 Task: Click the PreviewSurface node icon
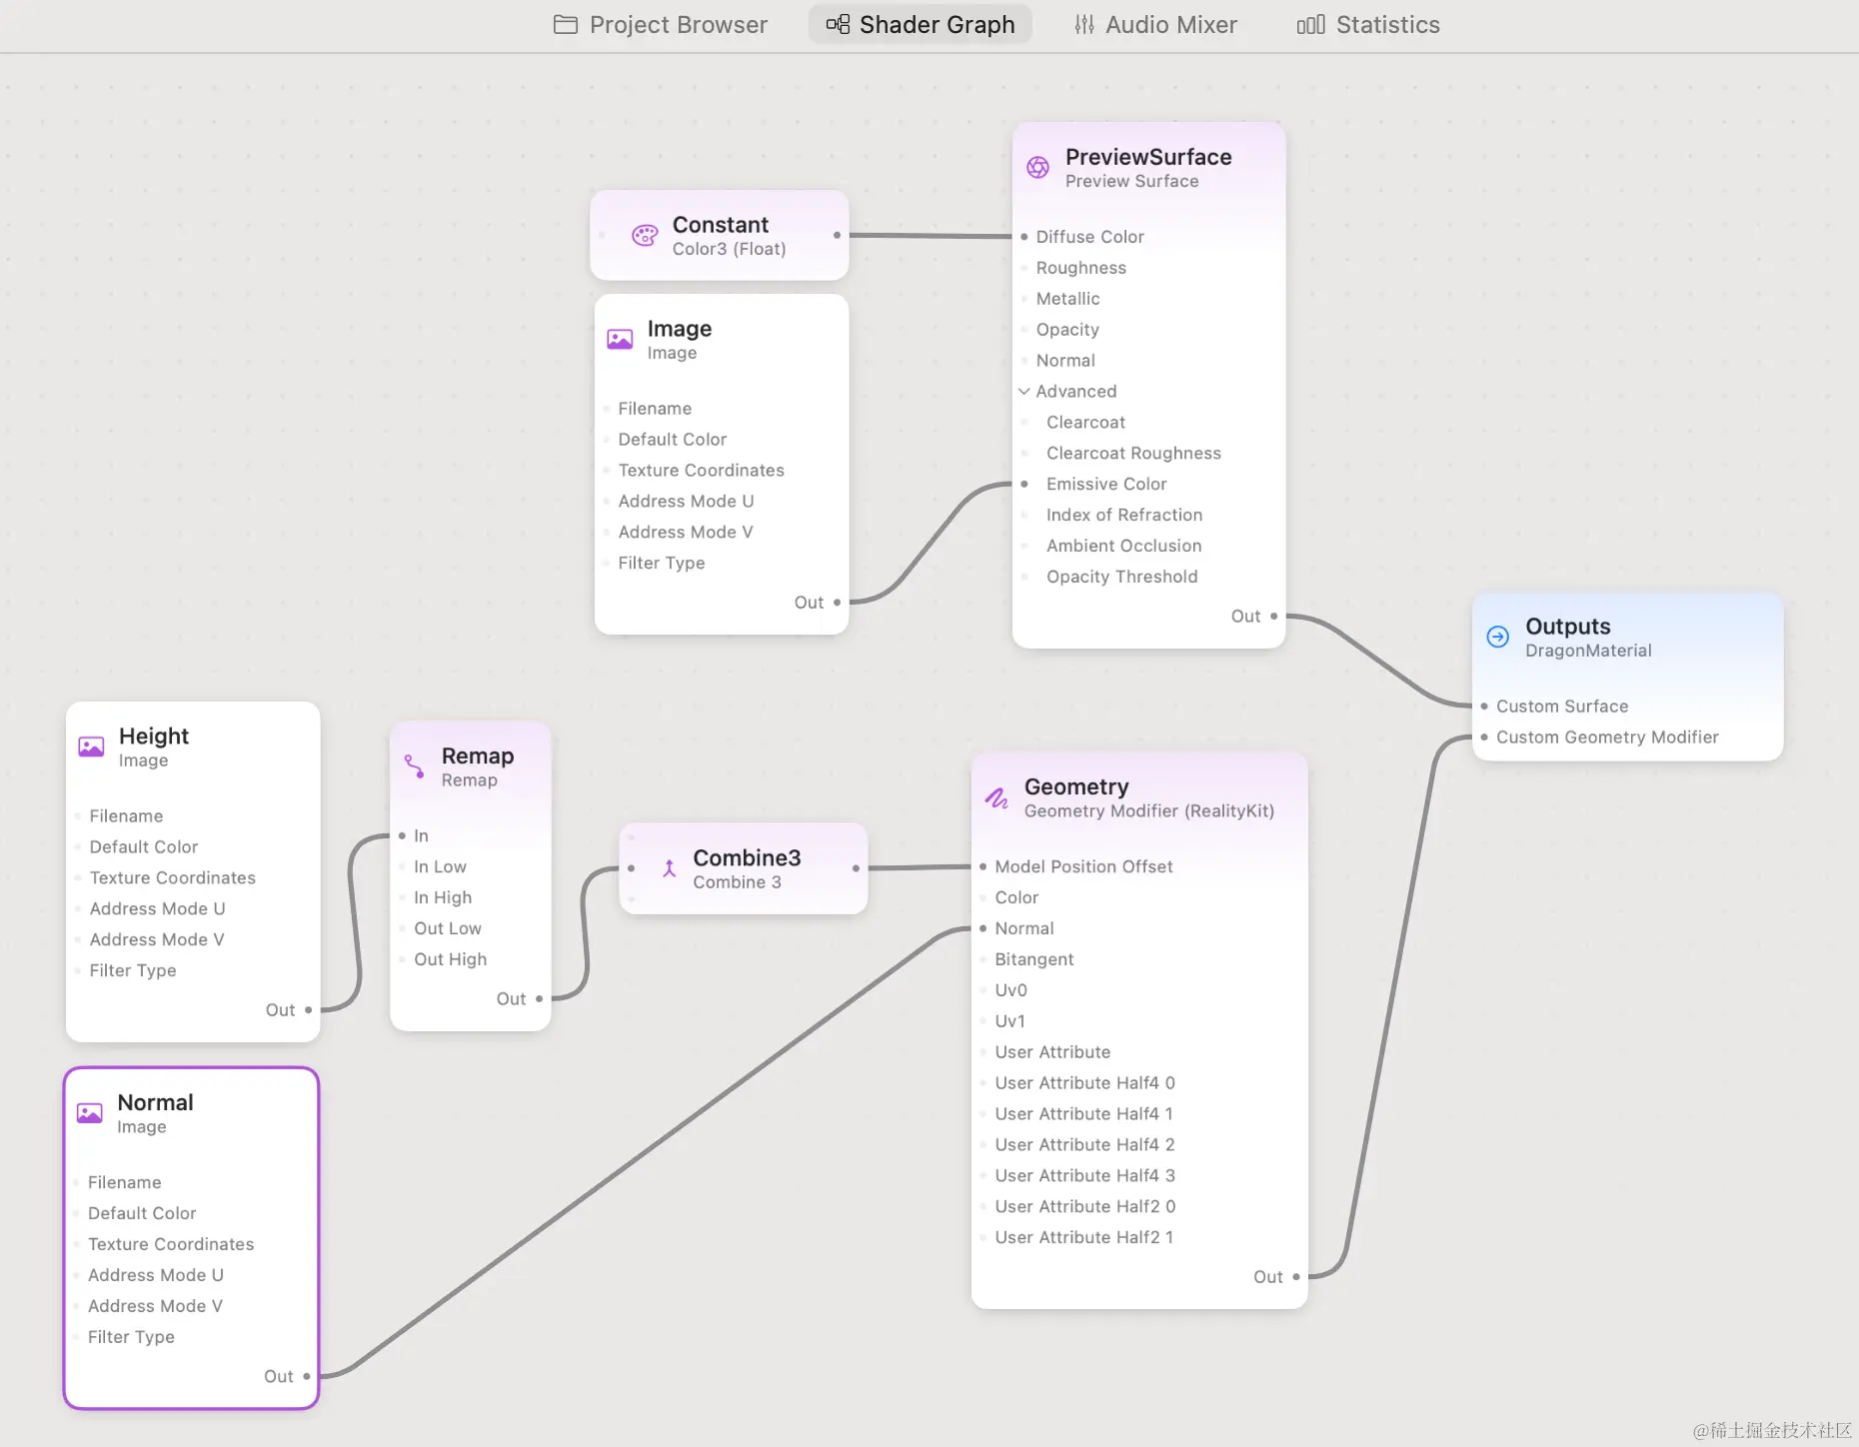(1038, 167)
